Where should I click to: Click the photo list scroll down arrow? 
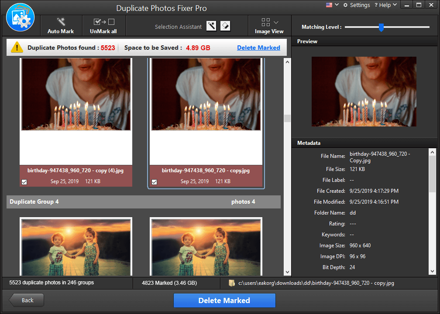(287, 272)
